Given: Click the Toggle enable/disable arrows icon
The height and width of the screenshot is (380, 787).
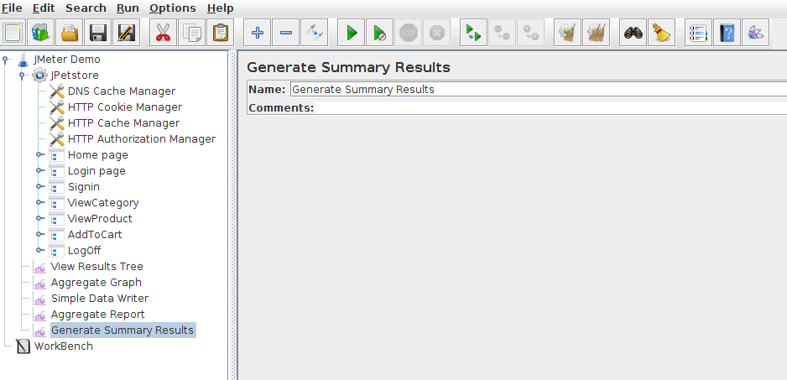Looking at the screenshot, I should point(314,33).
